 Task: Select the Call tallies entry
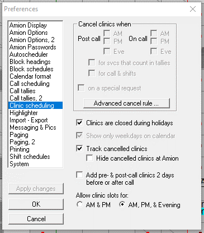click(x=35, y=91)
